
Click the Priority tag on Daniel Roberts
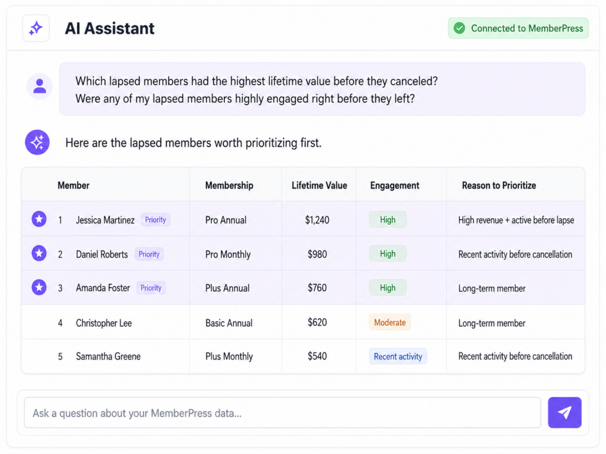pyautogui.click(x=149, y=254)
